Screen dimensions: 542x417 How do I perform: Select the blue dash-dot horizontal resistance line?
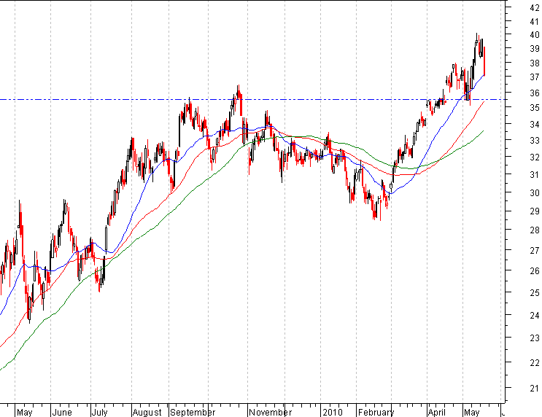(x=251, y=99)
